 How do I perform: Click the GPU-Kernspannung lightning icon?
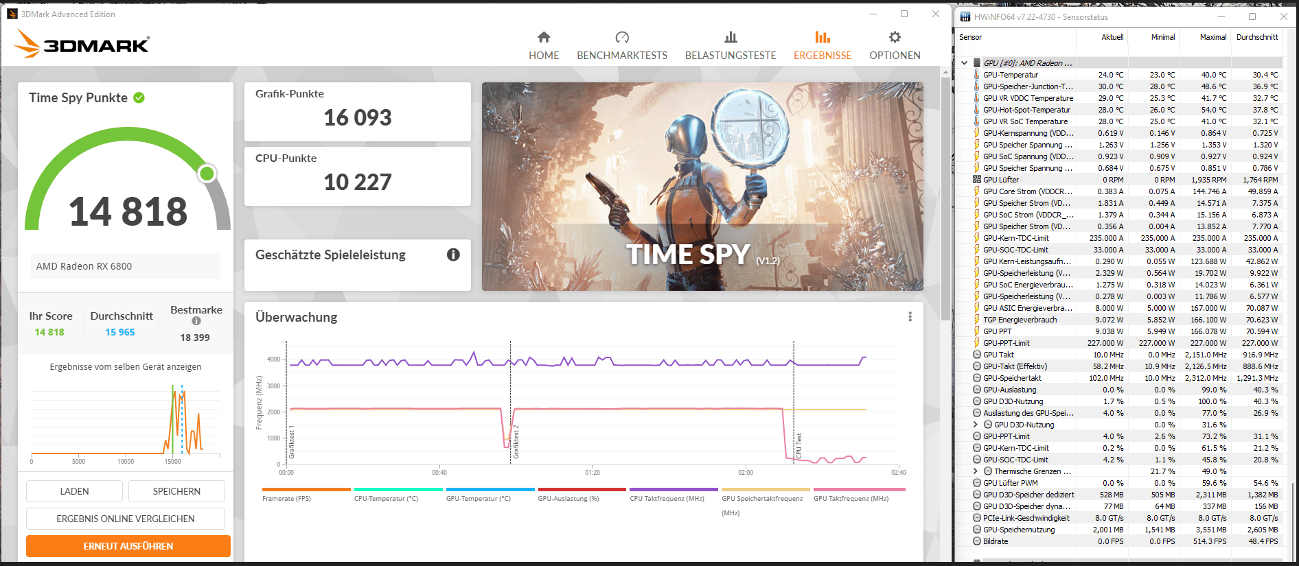pyautogui.click(x=977, y=133)
